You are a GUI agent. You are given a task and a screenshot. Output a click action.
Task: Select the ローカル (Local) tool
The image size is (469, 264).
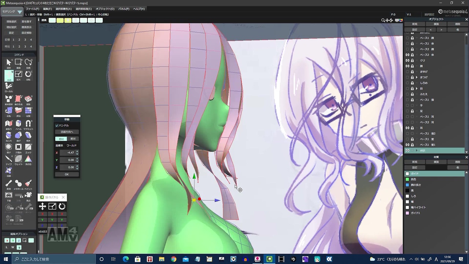tap(8, 87)
